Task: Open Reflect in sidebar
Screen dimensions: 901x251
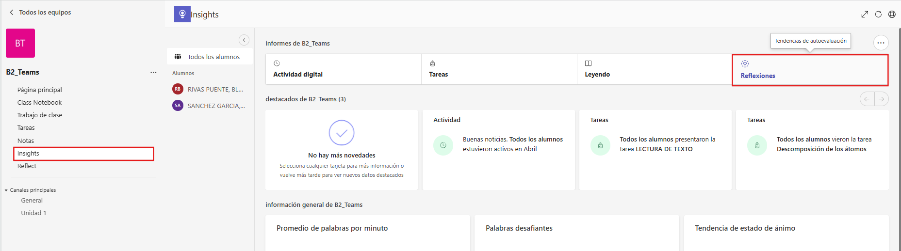Action: tap(27, 166)
